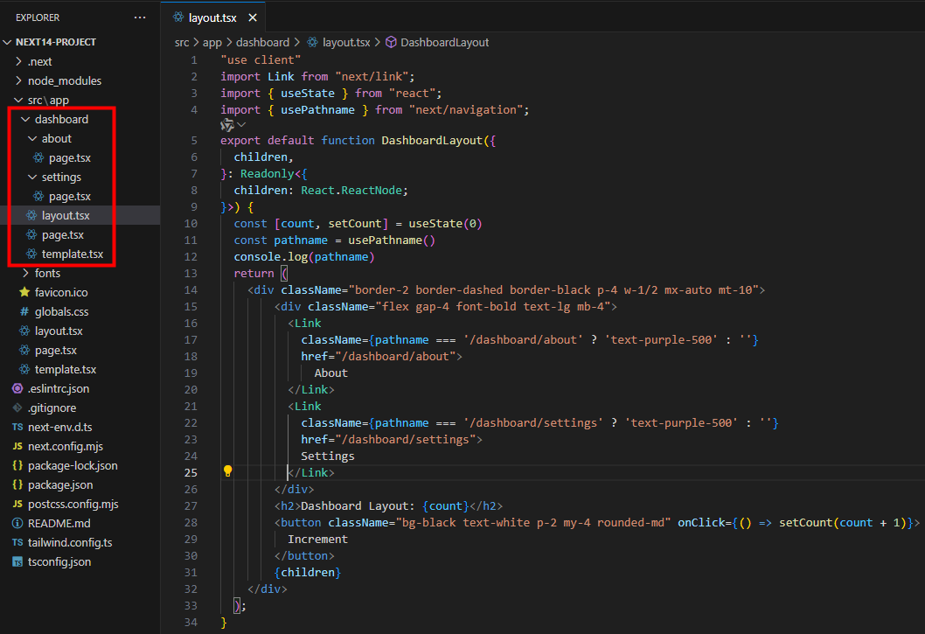Expand the fonts folder
This screenshot has height=634, width=925.
[25, 274]
